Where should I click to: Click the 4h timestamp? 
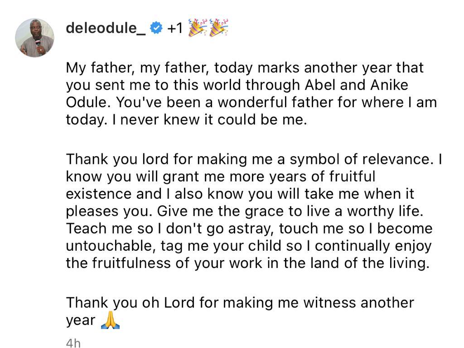point(73,343)
